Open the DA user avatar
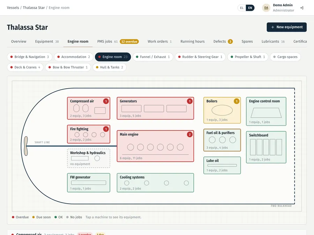The image size is (314, 235). pyautogui.click(x=266, y=8)
